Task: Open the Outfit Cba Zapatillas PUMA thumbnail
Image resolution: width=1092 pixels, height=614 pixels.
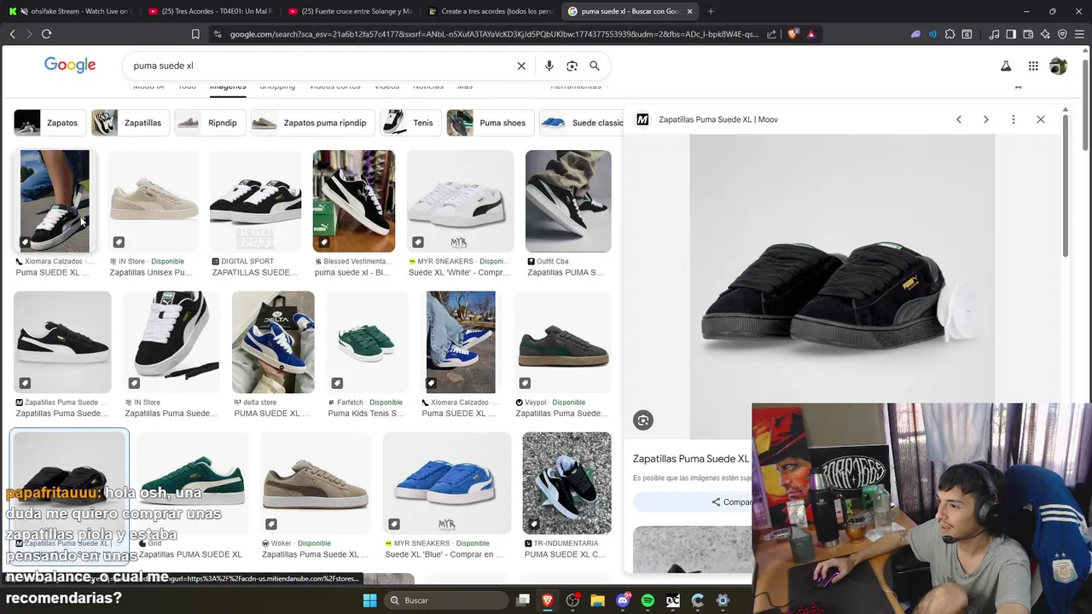Action: [x=568, y=201]
